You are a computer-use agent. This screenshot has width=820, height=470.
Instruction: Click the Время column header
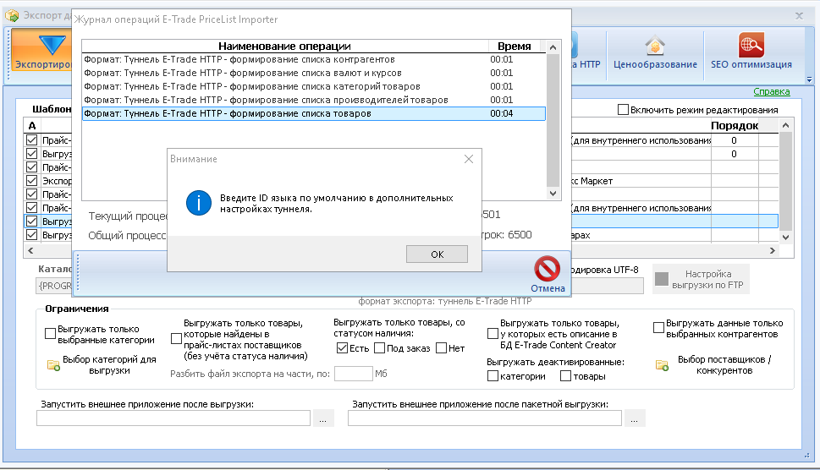click(514, 46)
